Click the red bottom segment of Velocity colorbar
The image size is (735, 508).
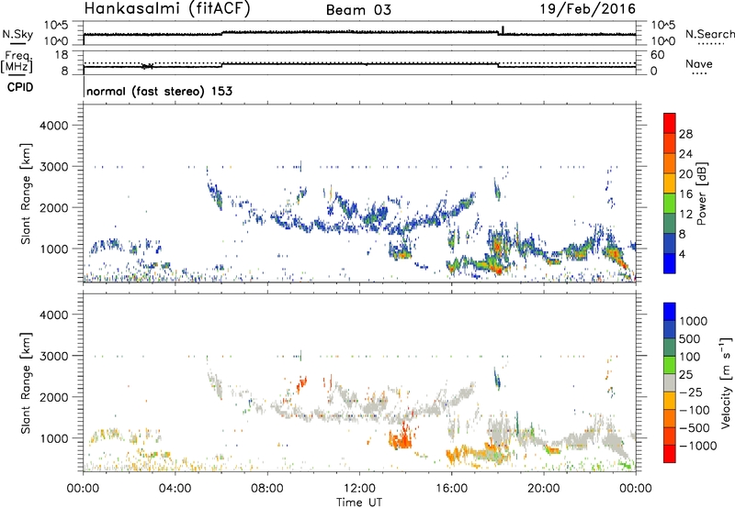click(x=670, y=454)
